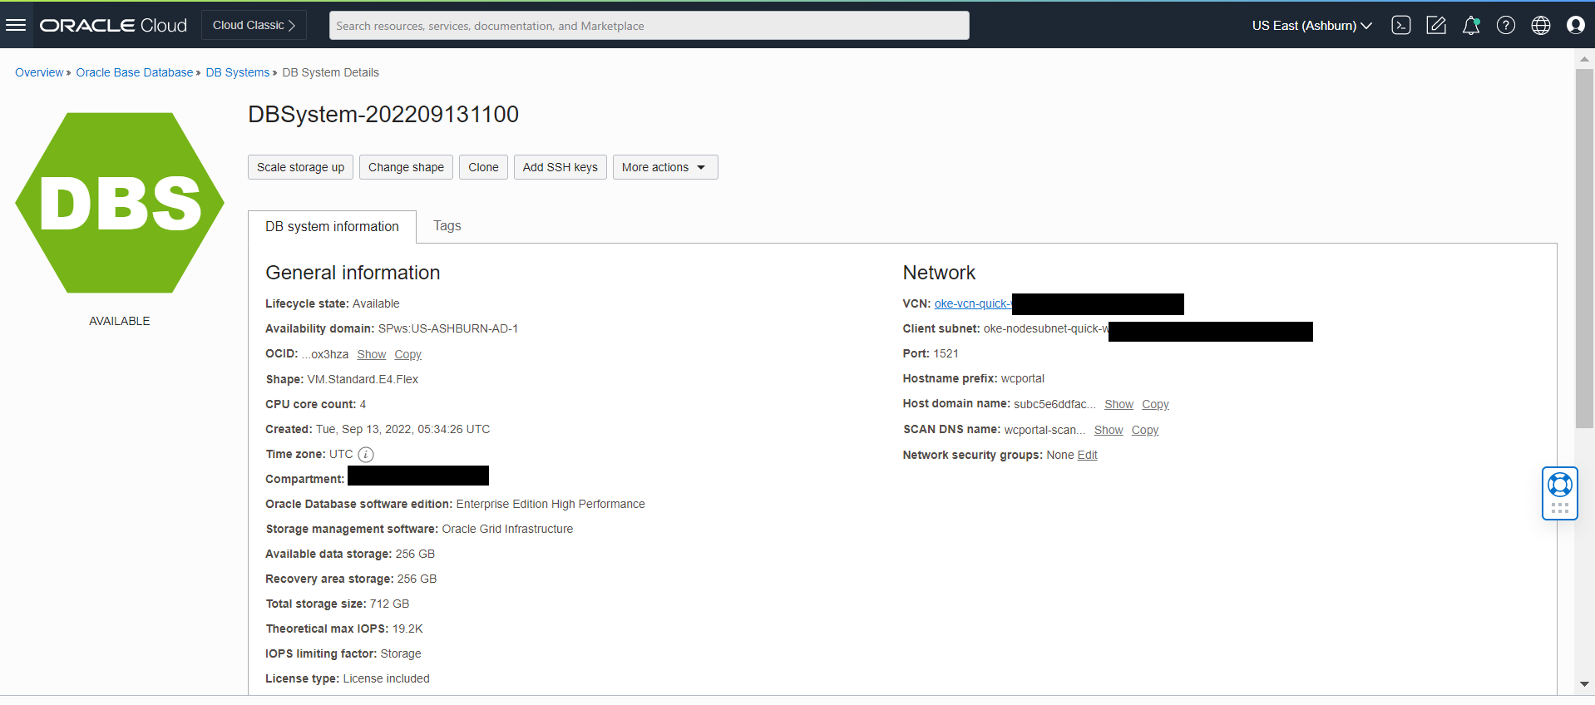Click the Scale storage up button
The image size is (1595, 705).
click(300, 167)
